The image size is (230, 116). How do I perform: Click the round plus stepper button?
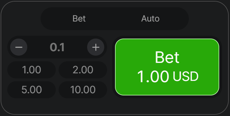coord(96,47)
